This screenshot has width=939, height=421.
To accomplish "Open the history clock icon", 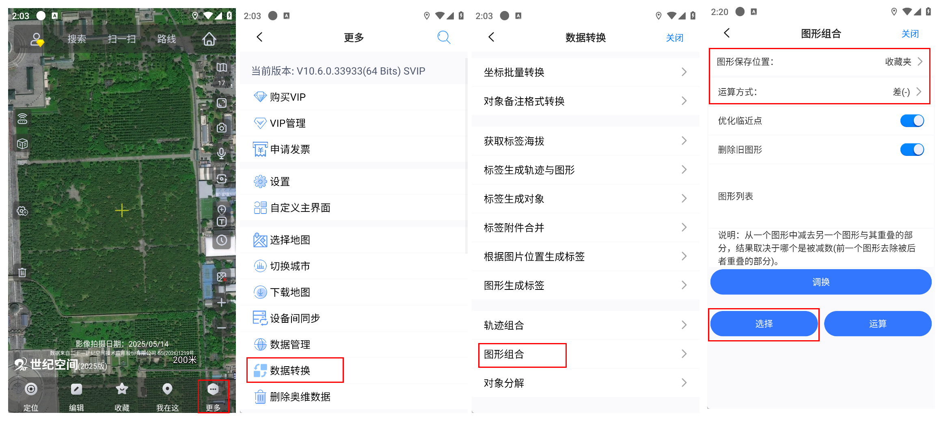I will pyautogui.click(x=222, y=240).
